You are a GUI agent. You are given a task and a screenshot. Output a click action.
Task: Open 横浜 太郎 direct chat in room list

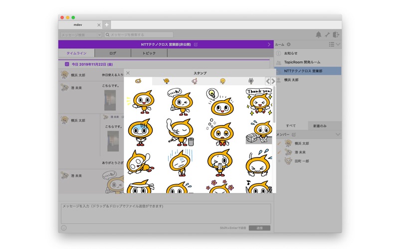(308, 80)
